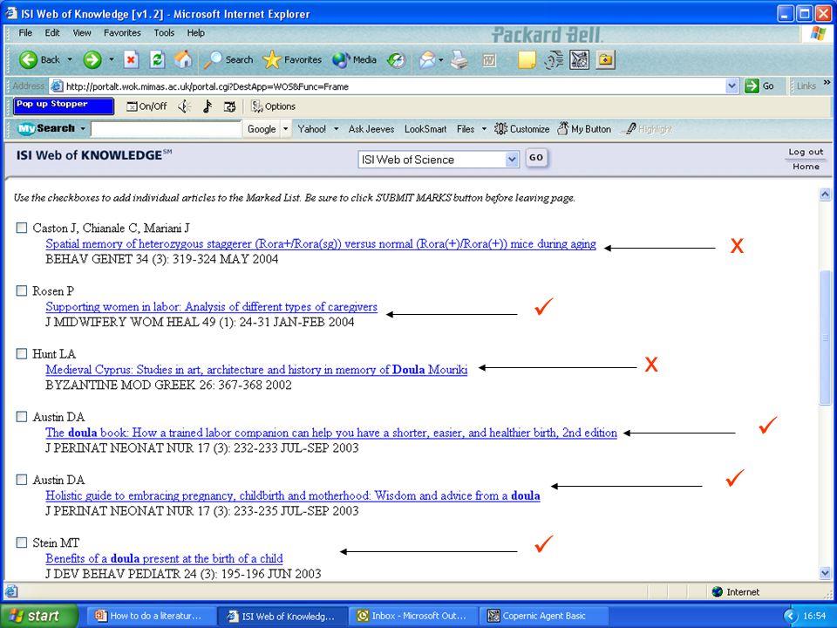Click into the MySearch text input field
The width and height of the screenshot is (837, 628).
(x=166, y=129)
